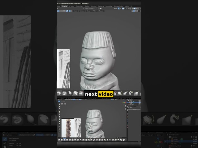
Task: Click the sketch reference image in the large viewport
Action: pos(64,69)
